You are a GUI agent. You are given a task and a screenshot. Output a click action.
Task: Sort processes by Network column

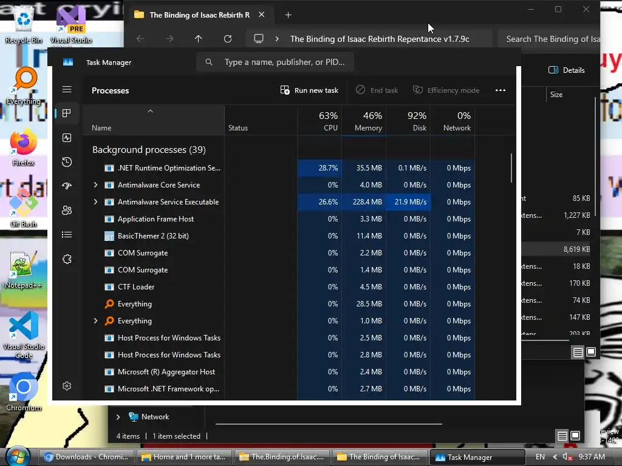click(453, 121)
